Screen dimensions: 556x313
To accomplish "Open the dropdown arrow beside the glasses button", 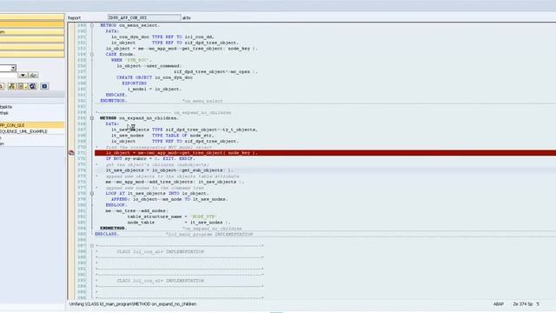I will [23, 75].
